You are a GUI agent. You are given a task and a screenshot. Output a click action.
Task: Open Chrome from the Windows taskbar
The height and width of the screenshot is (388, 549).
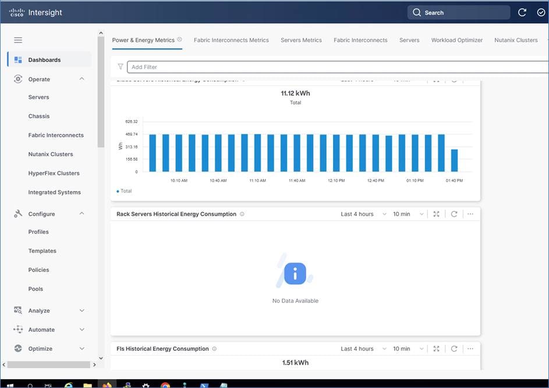tap(165, 385)
